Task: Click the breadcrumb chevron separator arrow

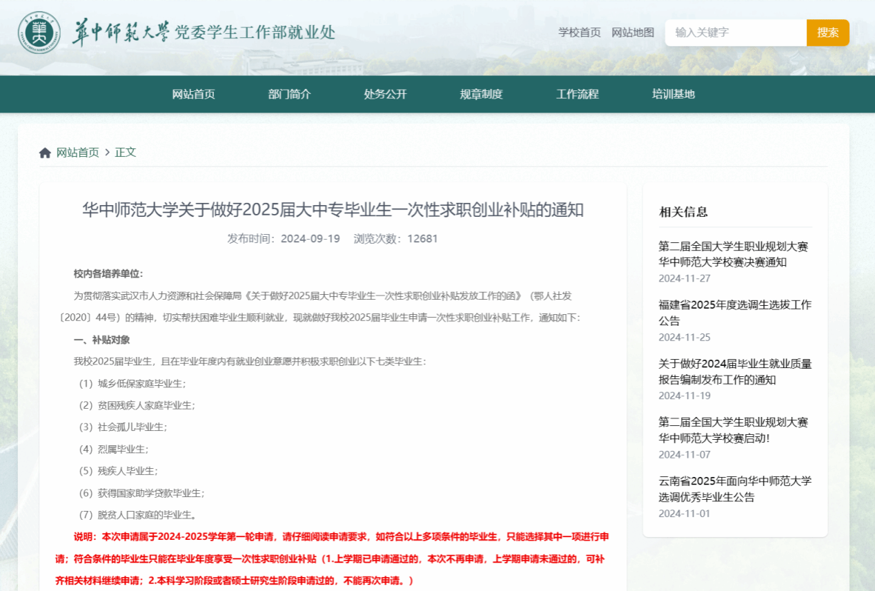Action: point(107,153)
